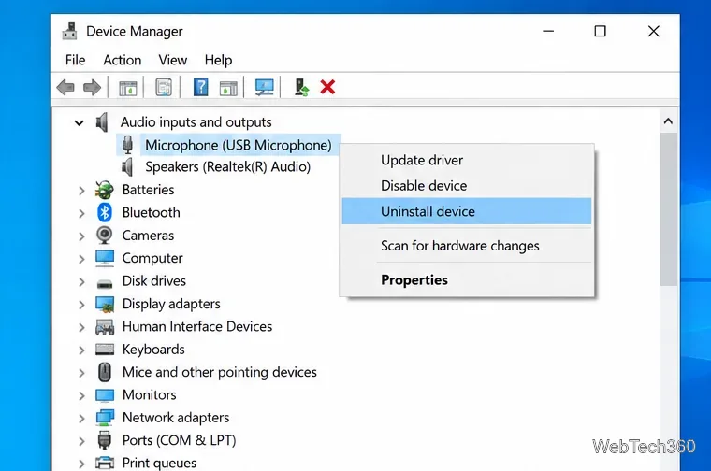Click the Bluetooth category icon
The height and width of the screenshot is (471, 711).
(104, 212)
